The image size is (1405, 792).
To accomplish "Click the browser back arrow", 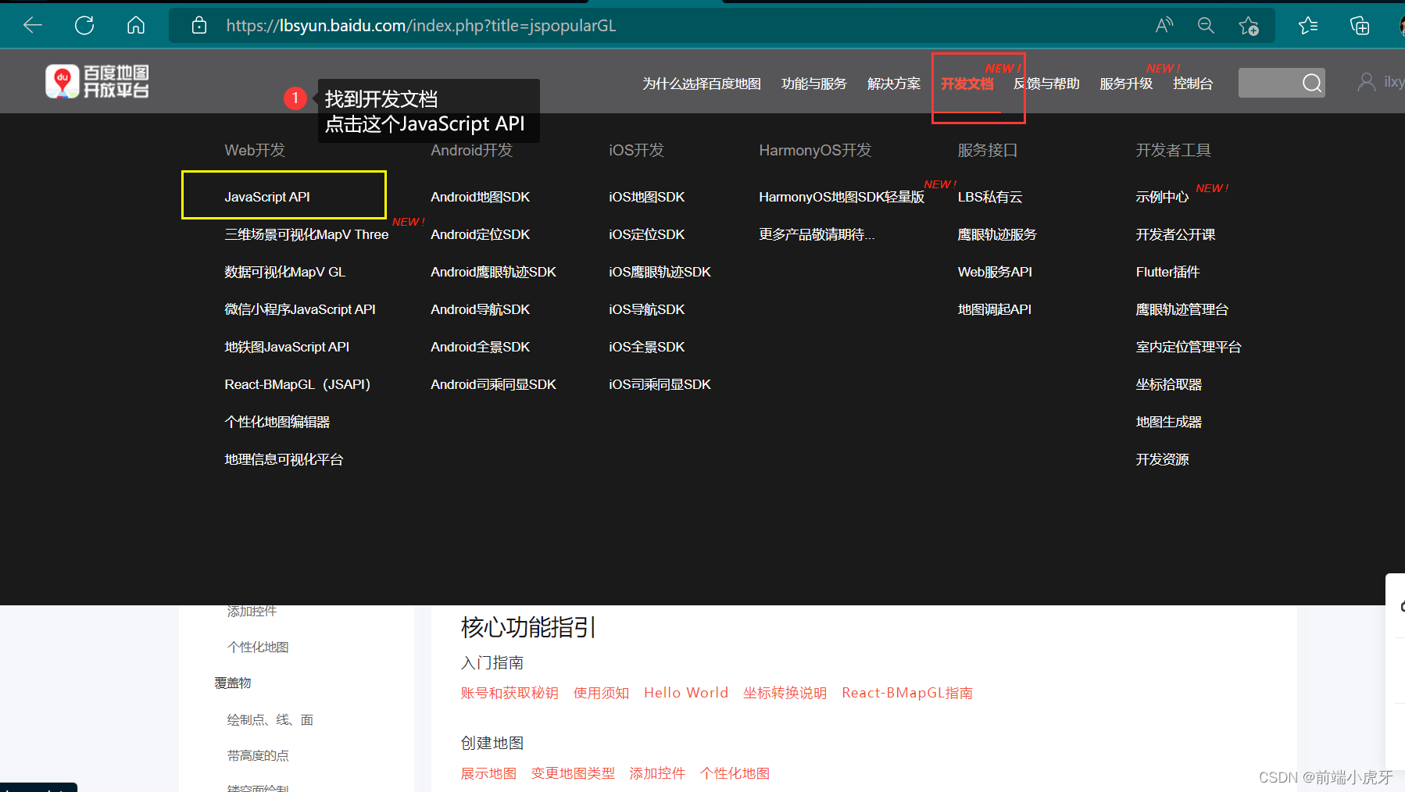I will pos(33,26).
